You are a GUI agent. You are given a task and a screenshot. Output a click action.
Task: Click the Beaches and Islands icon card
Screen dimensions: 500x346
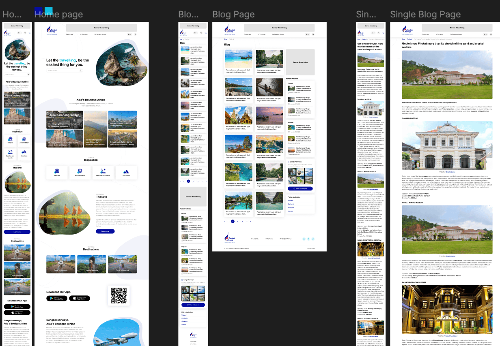[103, 172]
